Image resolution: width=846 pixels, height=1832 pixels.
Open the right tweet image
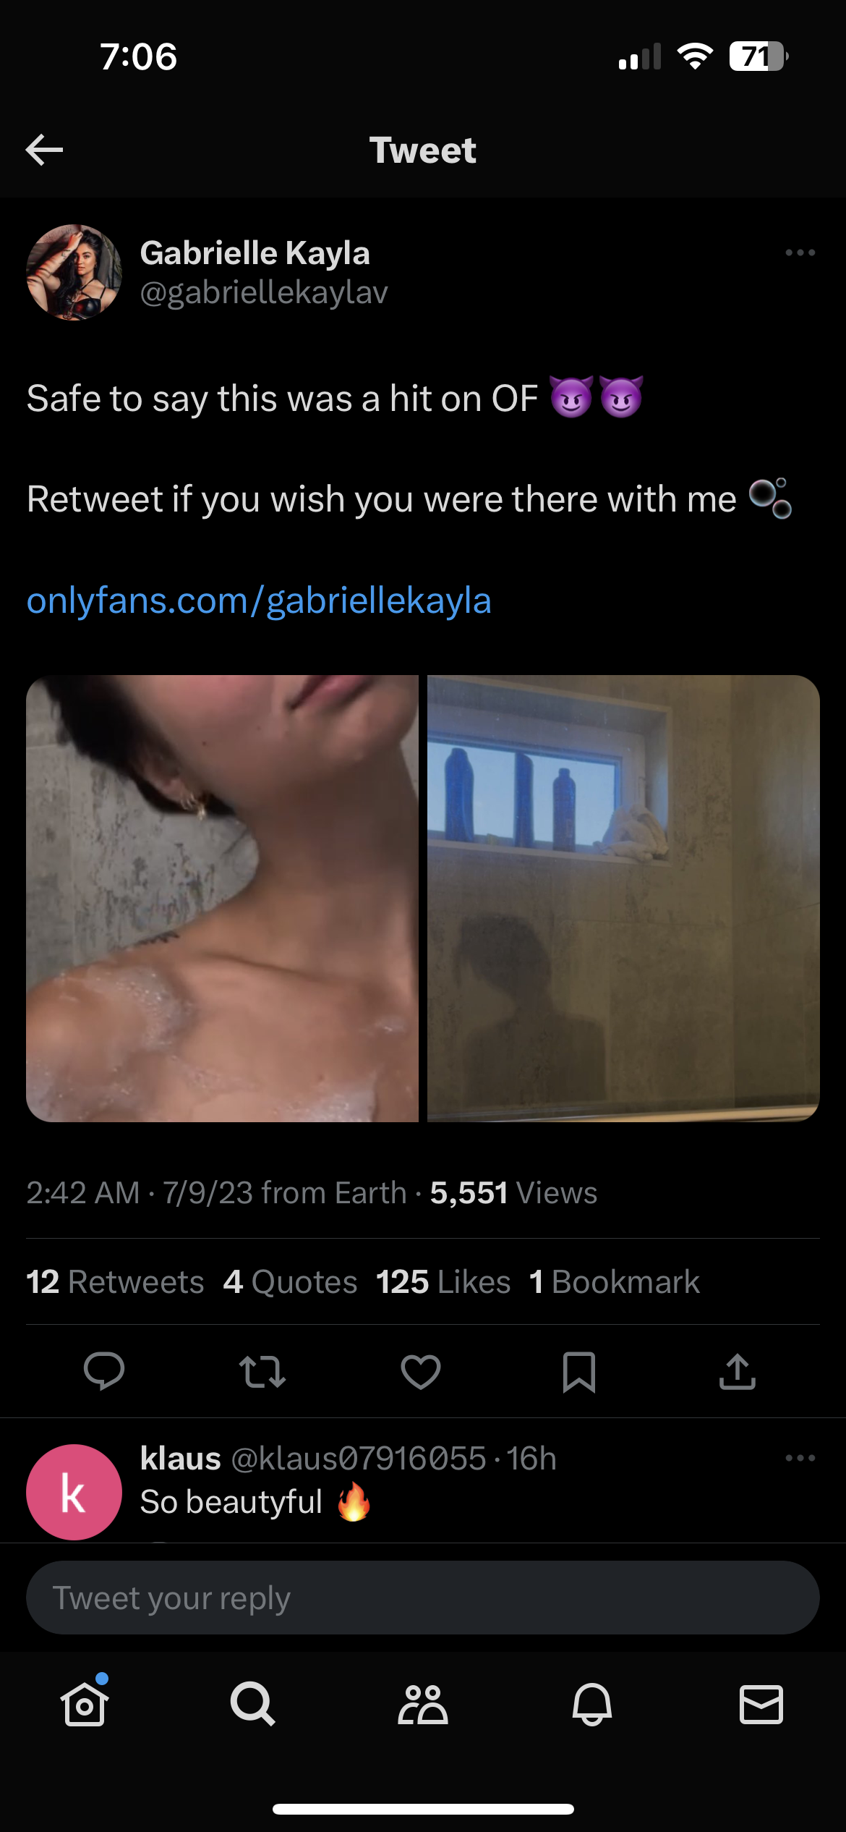point(623,898)
